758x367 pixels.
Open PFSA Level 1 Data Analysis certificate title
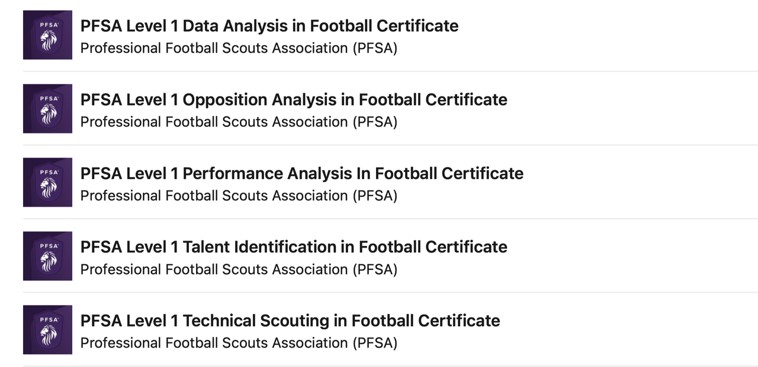pyautogui.click(x=269, y=26)
